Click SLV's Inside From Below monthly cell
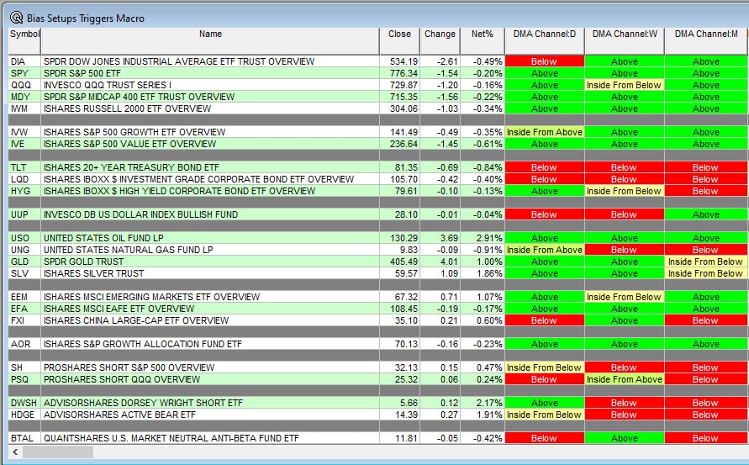The height and width of the screenshot is (465, 749). click(706, 273)
